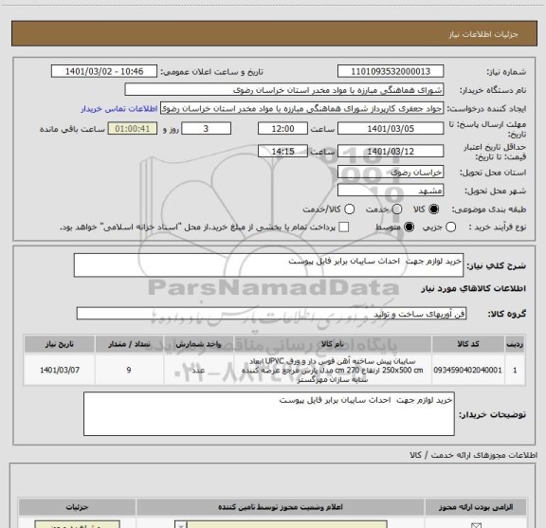Click the unit cell عدد

tap(198, 370)
